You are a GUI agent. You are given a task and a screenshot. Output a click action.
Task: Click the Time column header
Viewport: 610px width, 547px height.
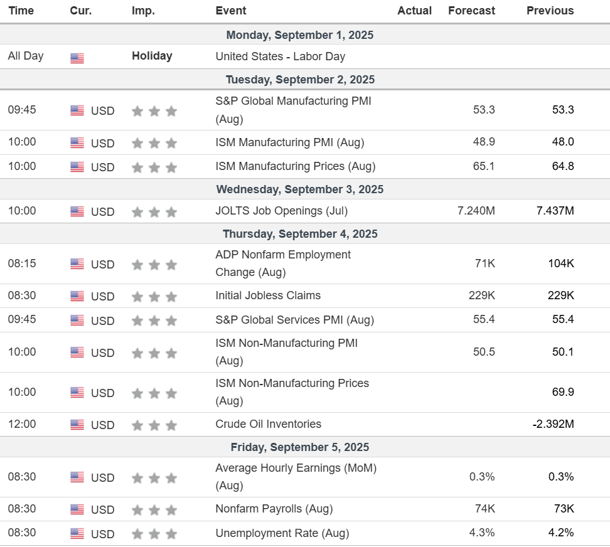(x=21, y=11)
